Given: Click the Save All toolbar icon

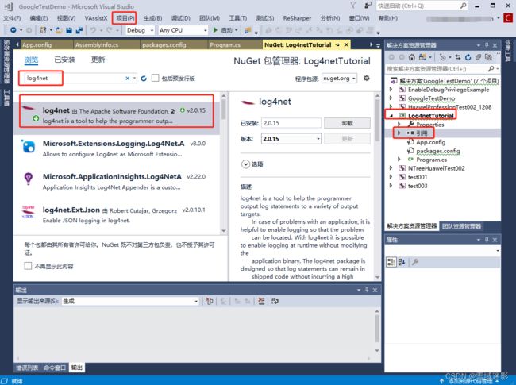Looking at the screenshot, I should [79, 30].
